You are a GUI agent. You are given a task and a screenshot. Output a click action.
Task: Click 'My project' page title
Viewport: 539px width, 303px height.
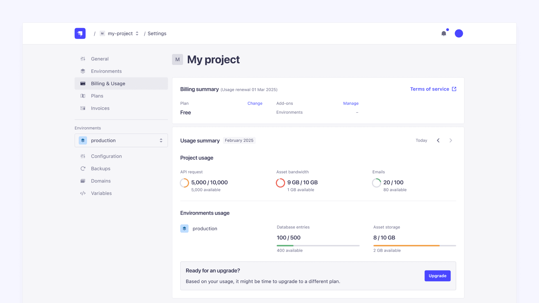pos(213,59)
